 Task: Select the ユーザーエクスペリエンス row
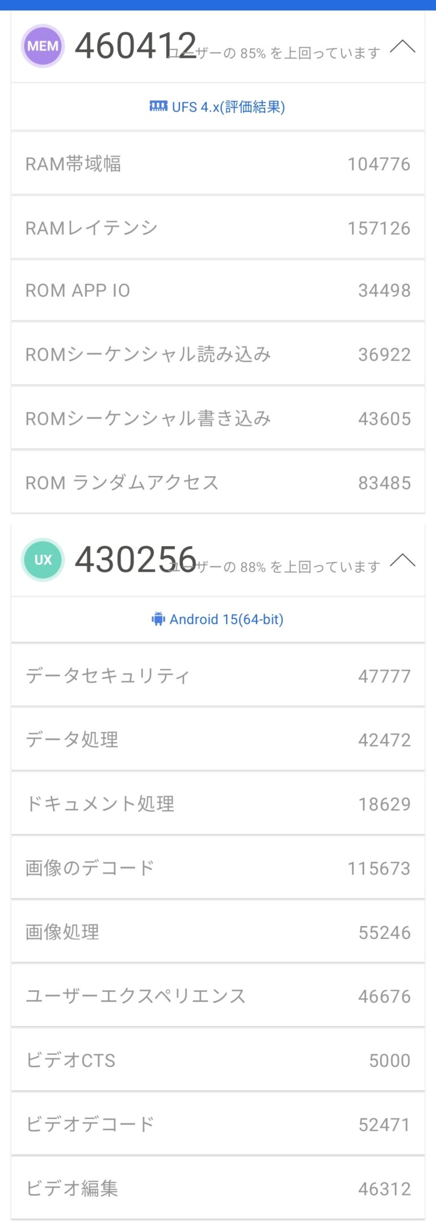point(218,996)
